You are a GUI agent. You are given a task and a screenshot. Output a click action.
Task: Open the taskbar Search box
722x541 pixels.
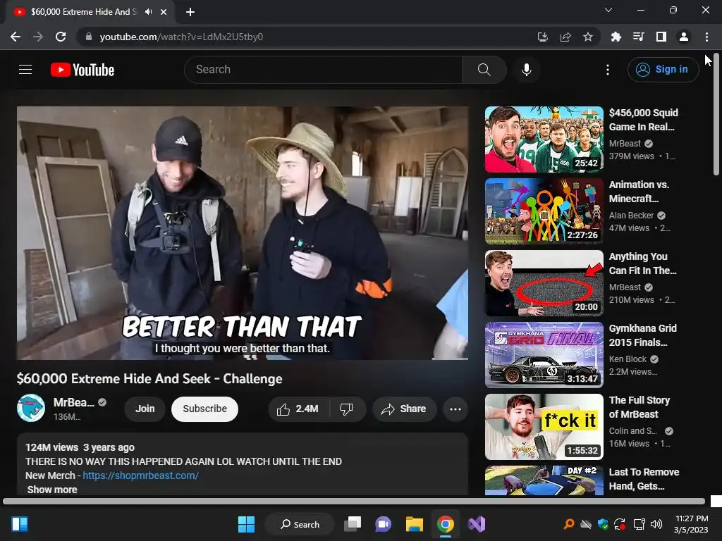pyautogui.click(x=300, y=524)
